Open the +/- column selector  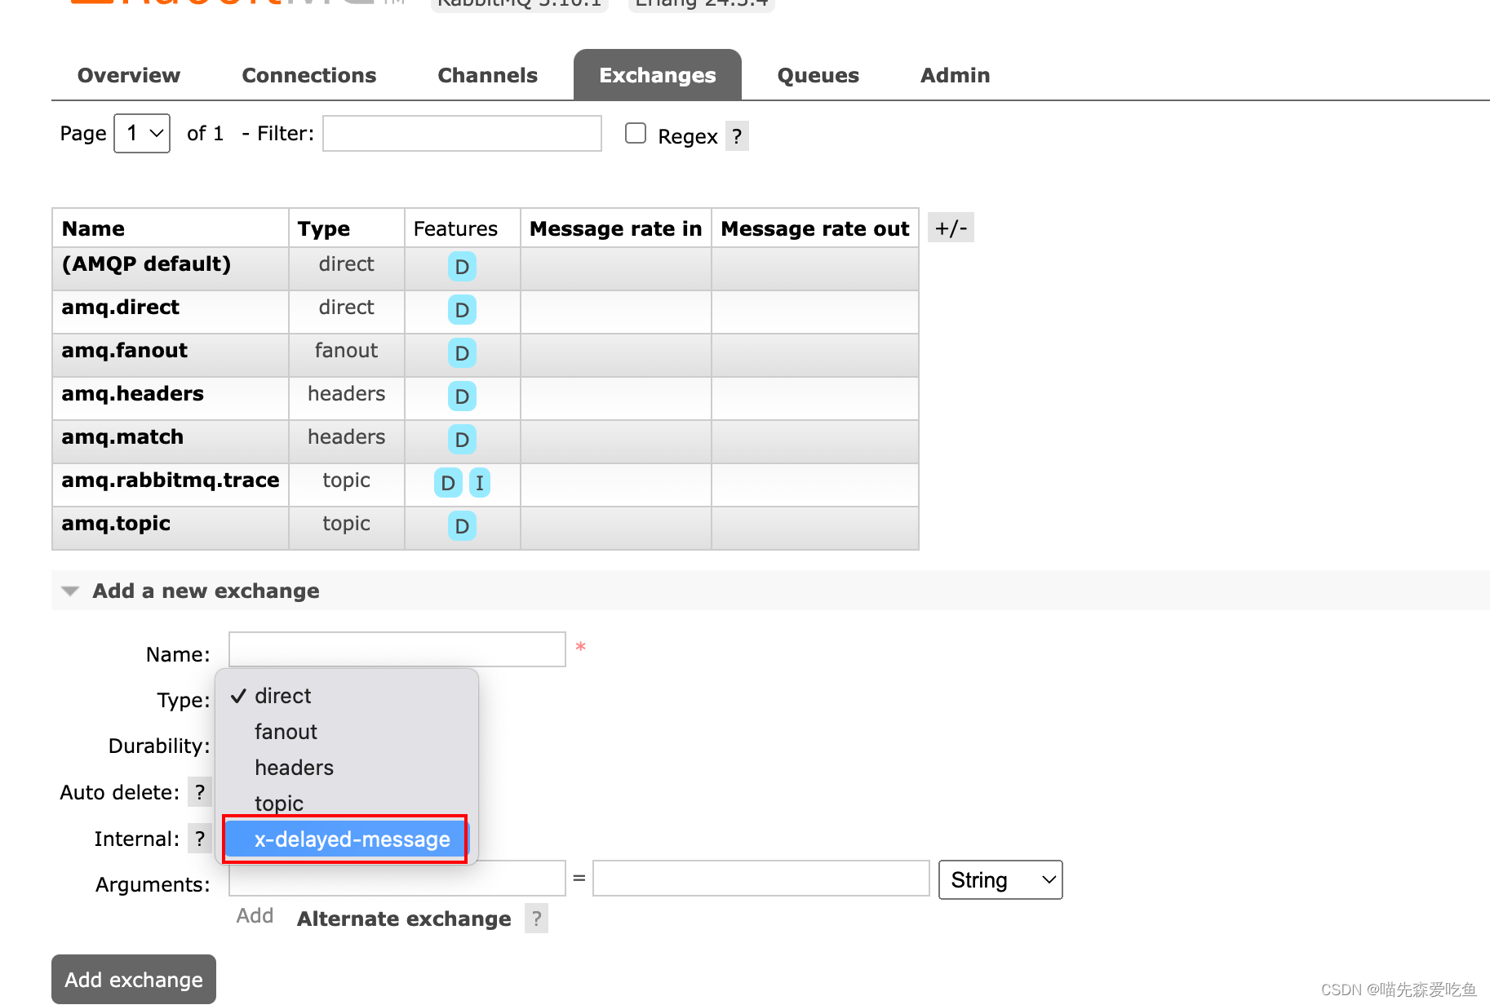(951, 228)
